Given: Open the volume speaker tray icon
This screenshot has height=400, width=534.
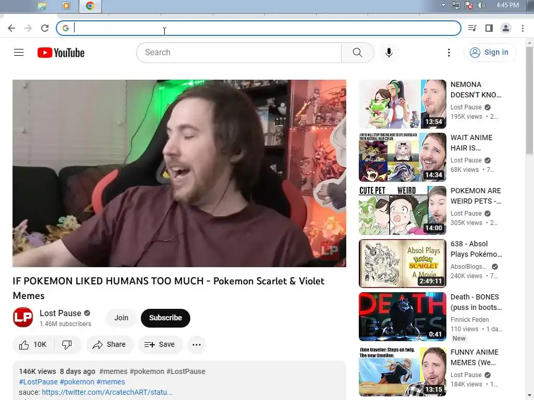Looking at the screenshot, I should [481, 5].
